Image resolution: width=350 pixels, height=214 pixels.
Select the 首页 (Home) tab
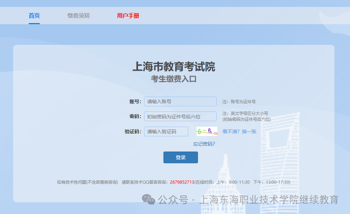pyautogui.click(x=34, y=16)
